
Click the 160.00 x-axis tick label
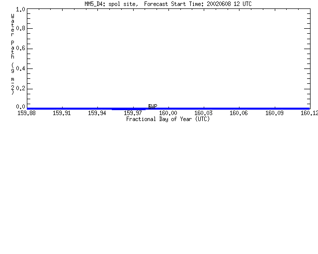pyautogui.click(x=168, y=113)
